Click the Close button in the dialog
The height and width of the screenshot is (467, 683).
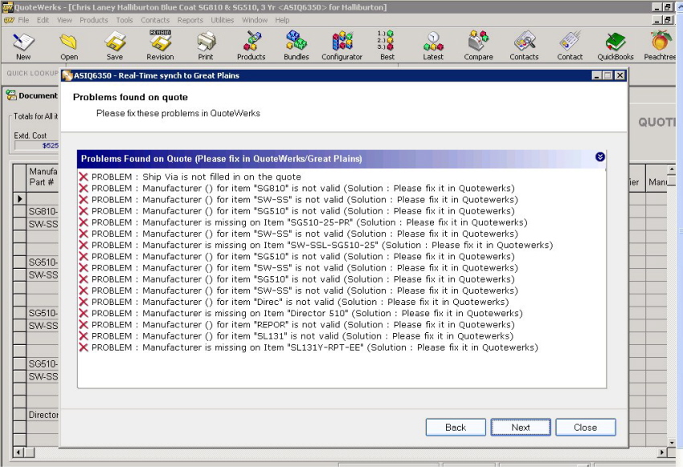click(586, 427)
